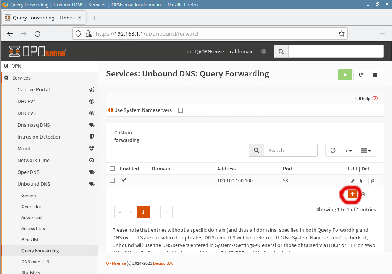Viewport: 392px width, 274px height.
Task: Go to Blocklist under Unbound DNS
Action: click(x=30, y=240)
